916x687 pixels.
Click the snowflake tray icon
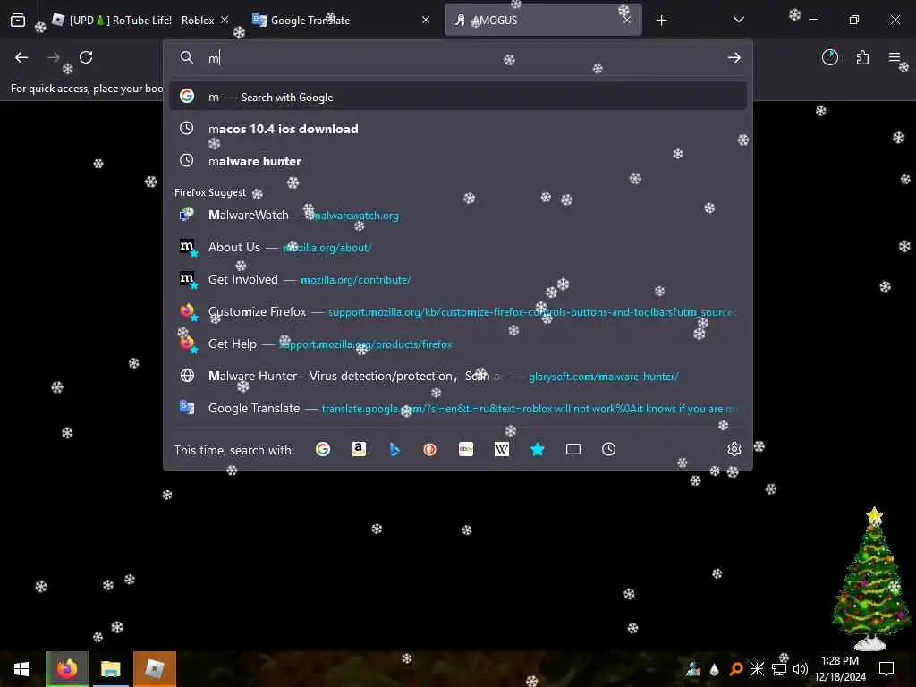click(757, 669)
